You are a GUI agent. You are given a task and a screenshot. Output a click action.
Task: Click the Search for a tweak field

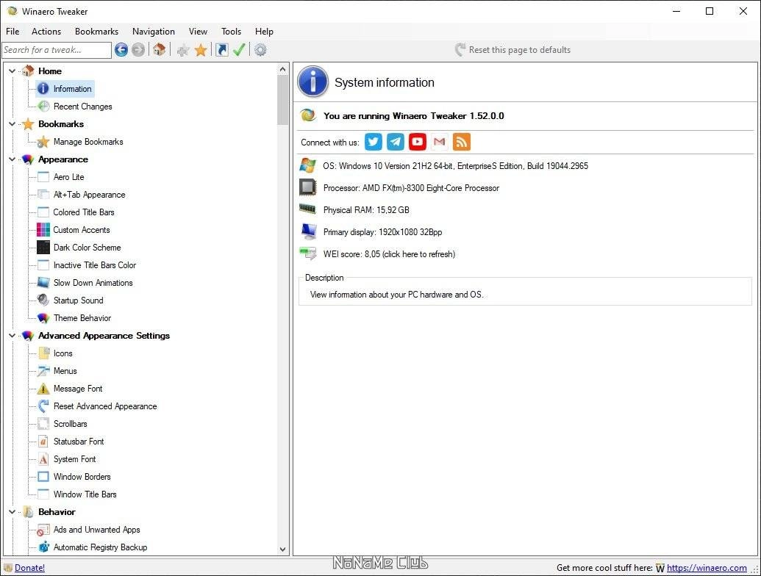pos(57,50)
